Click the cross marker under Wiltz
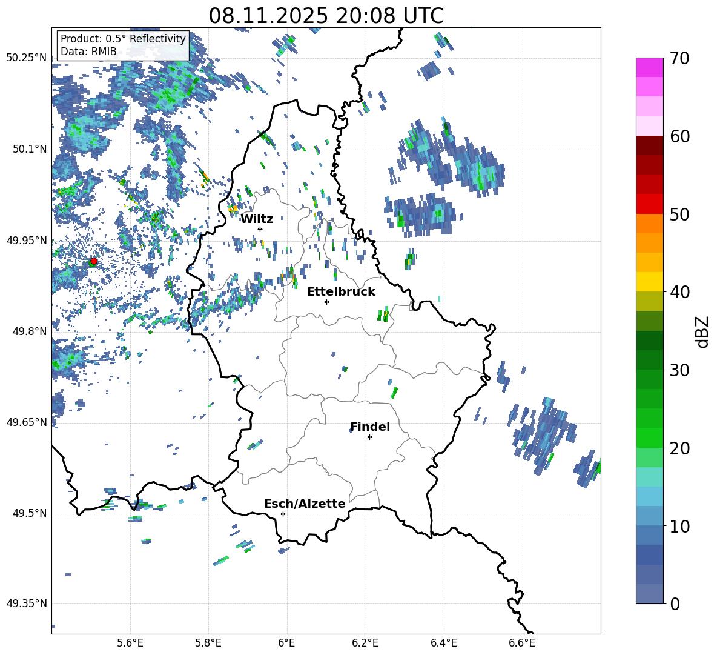The image size is (717, 655). (x=260, y=229)
